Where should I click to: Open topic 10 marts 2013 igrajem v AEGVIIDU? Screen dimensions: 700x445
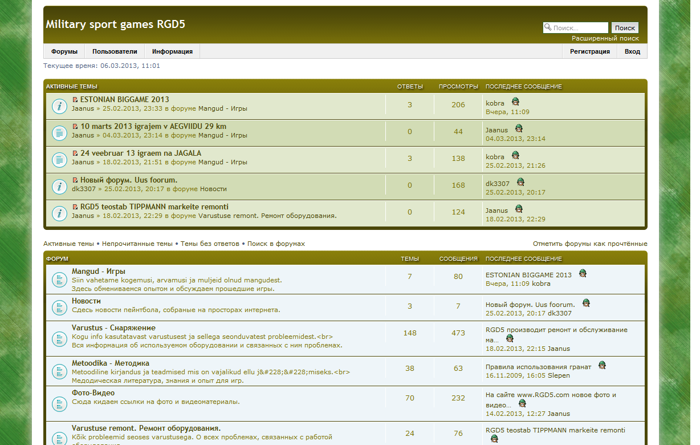pos(153,127)
